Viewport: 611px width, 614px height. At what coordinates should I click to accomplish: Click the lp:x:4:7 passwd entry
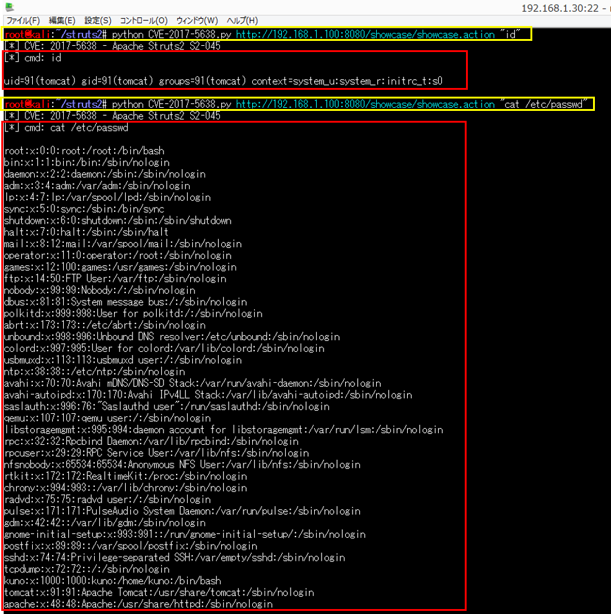(x=107, y=198)
